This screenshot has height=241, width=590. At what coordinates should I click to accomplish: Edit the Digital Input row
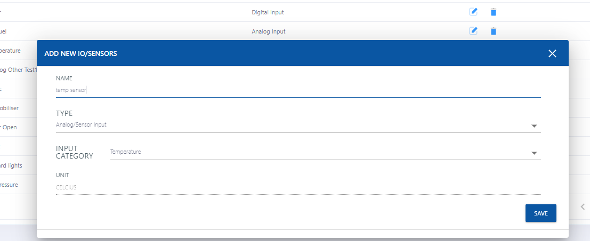473,12
